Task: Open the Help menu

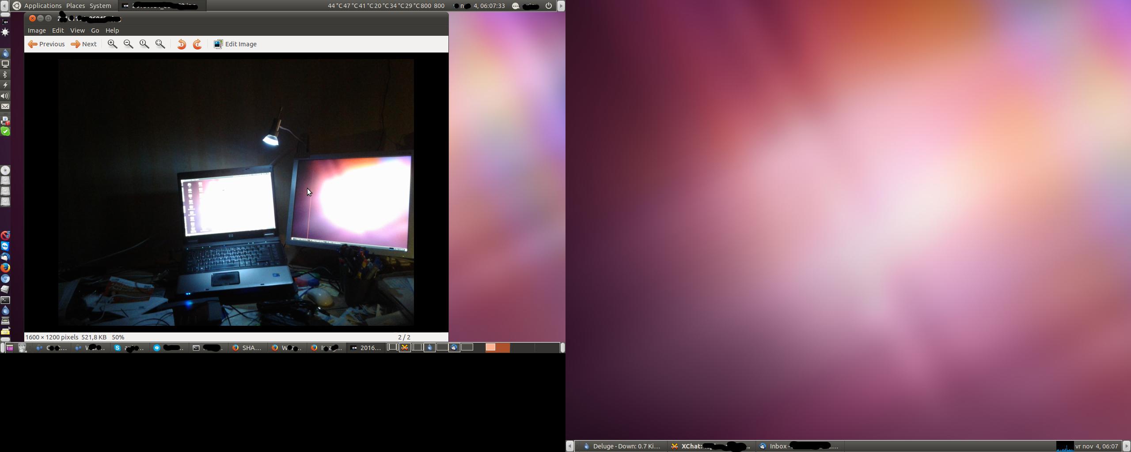Action: pos(112,30)
